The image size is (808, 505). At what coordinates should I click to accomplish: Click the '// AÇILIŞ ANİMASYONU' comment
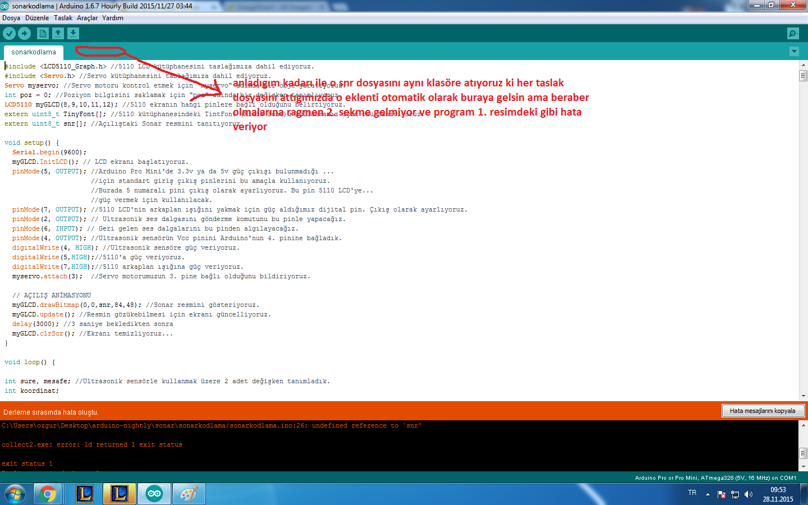[x=52, y=295]
